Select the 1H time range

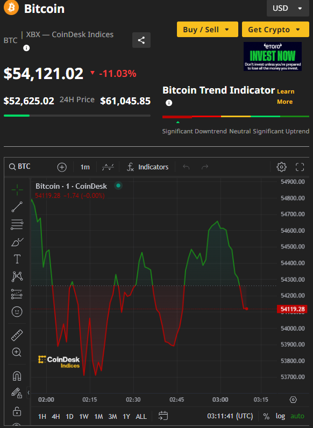tap(42, 416)
